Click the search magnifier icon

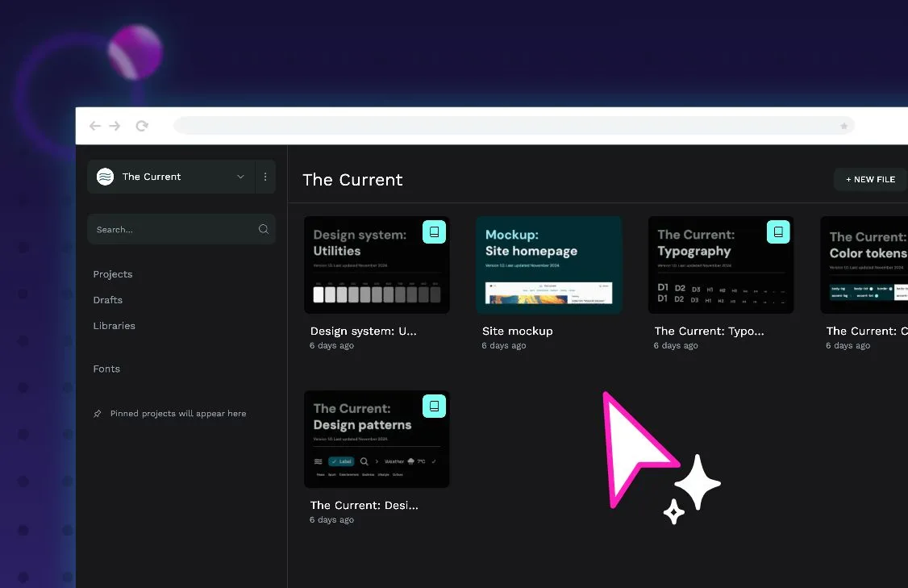click(264, 229)
